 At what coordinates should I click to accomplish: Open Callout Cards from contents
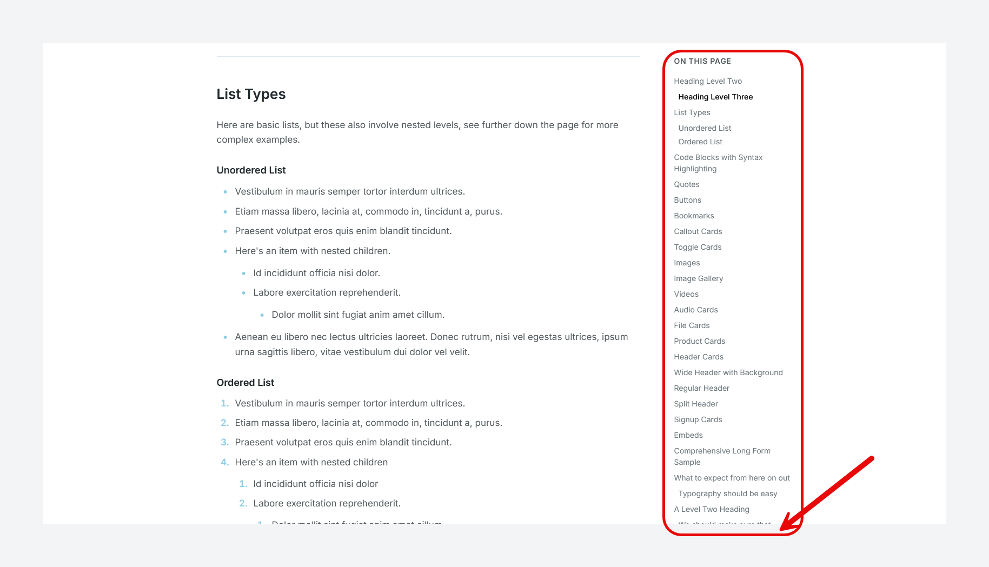coord(698,231)
